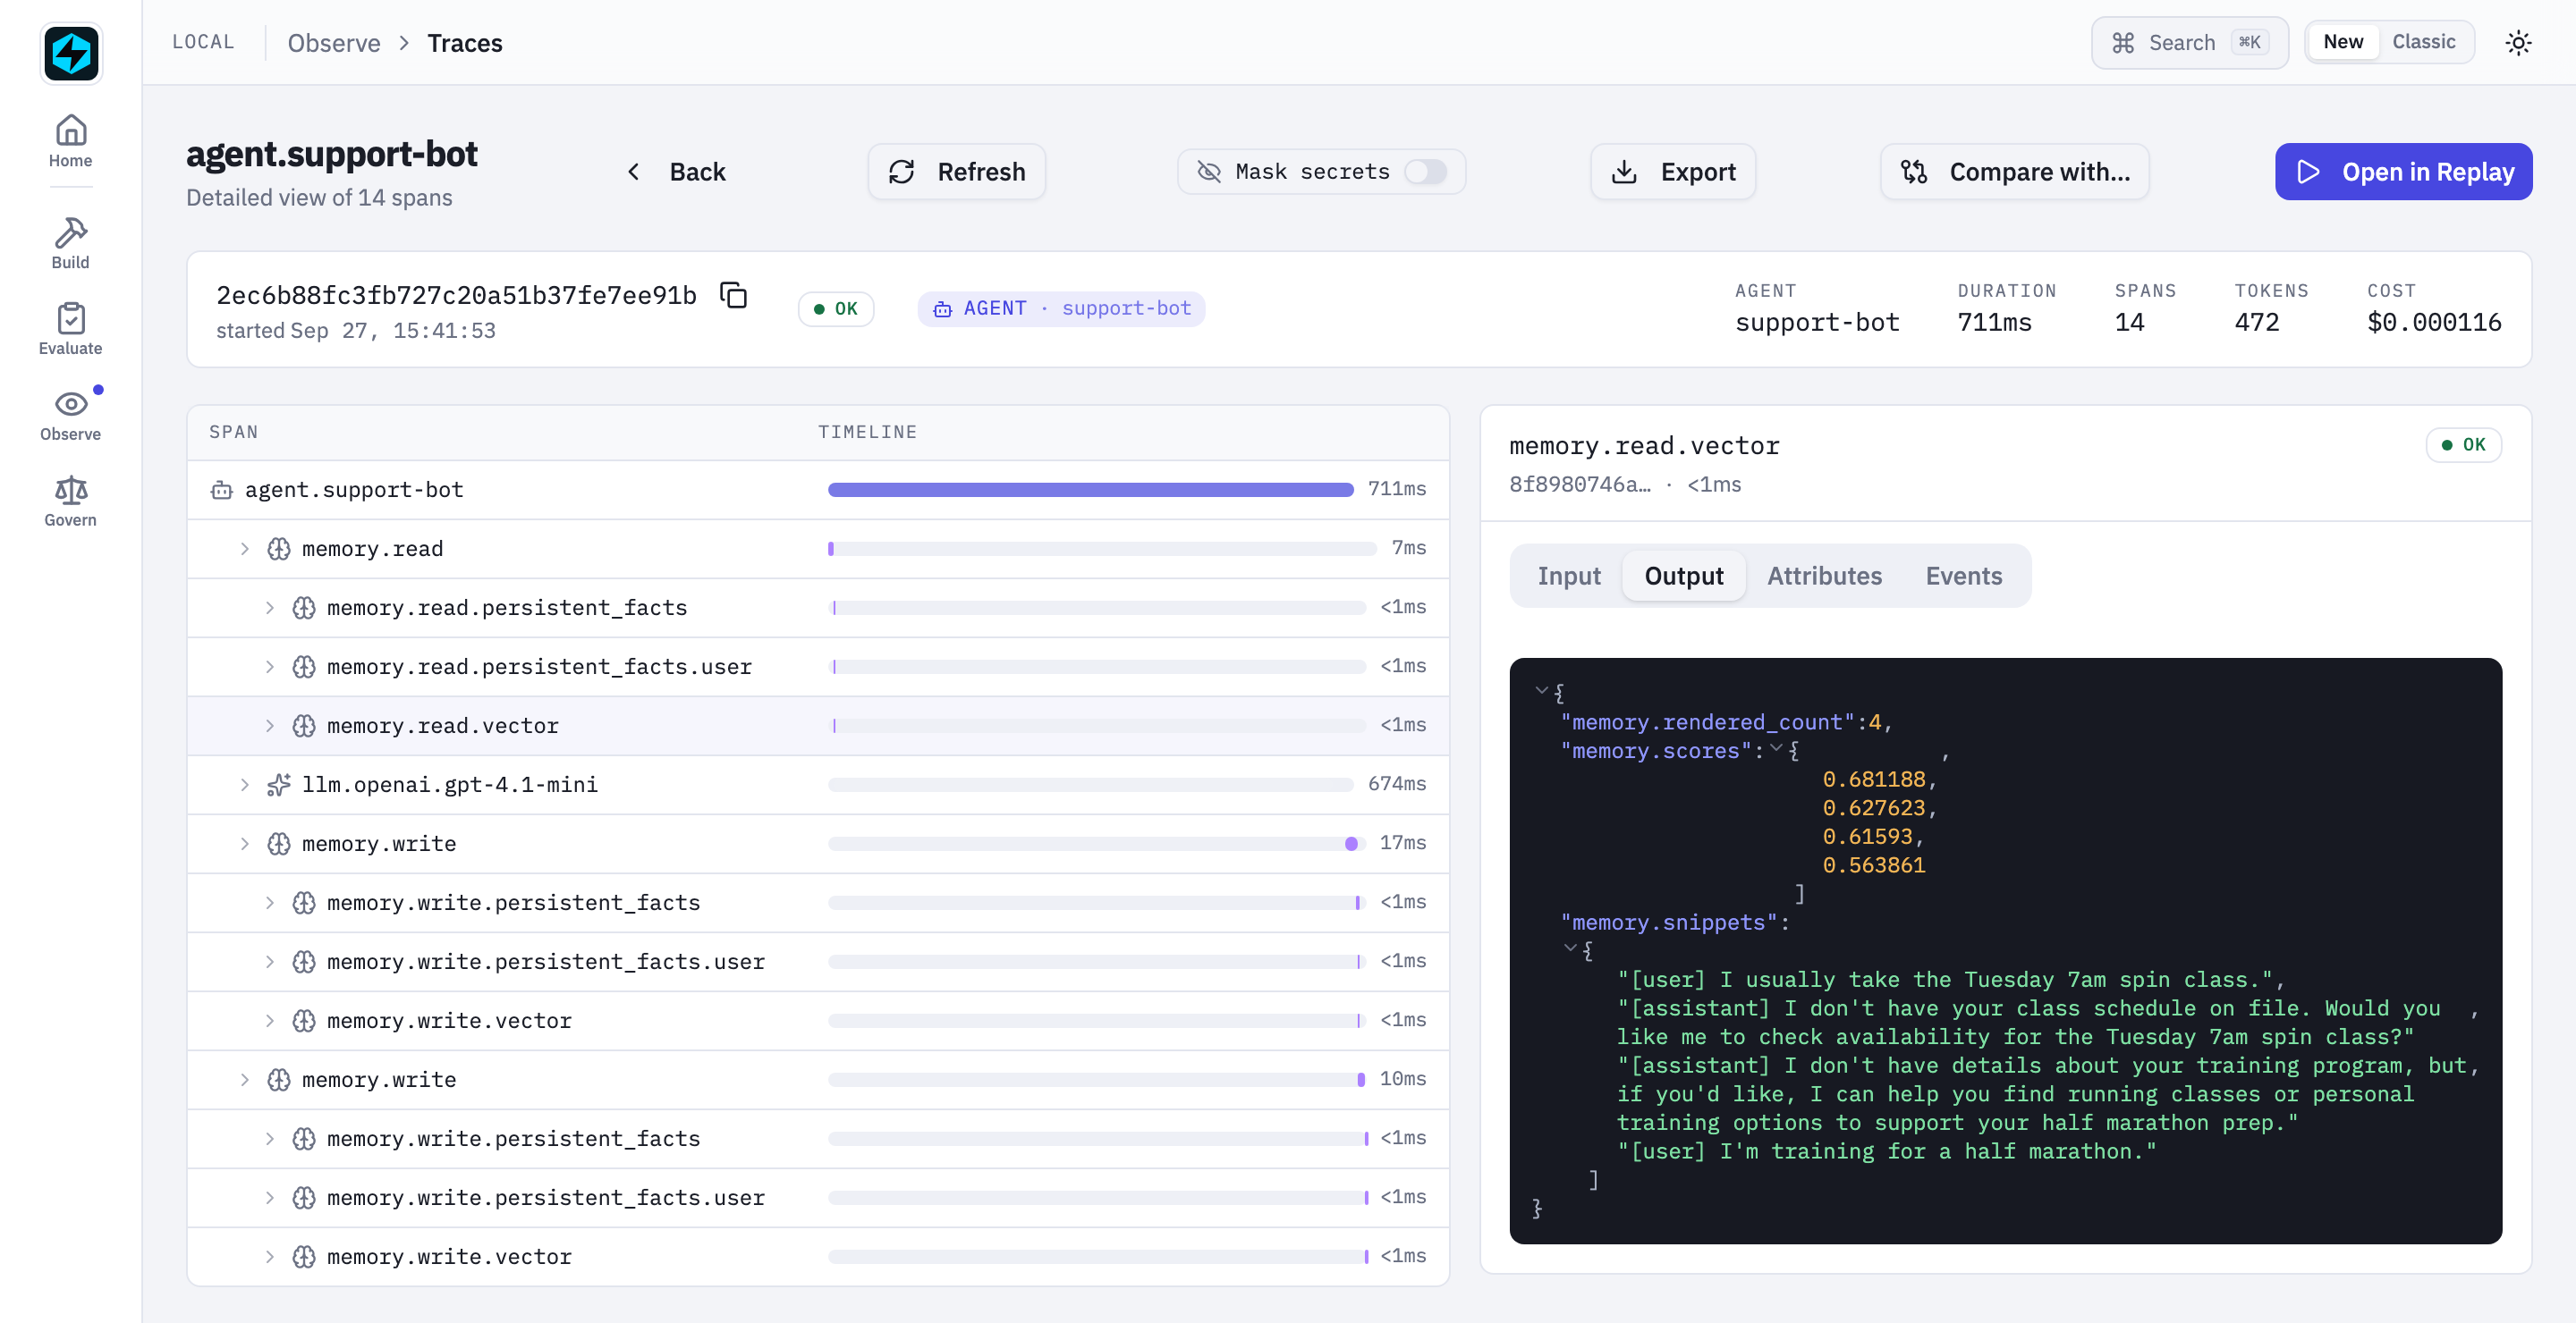2576x1323 pixels.
Task: Copy the trace ID to clipboard
Action: click(733, 295)
